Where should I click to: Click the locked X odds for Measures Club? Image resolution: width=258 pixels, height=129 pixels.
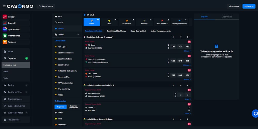[180, 95]
